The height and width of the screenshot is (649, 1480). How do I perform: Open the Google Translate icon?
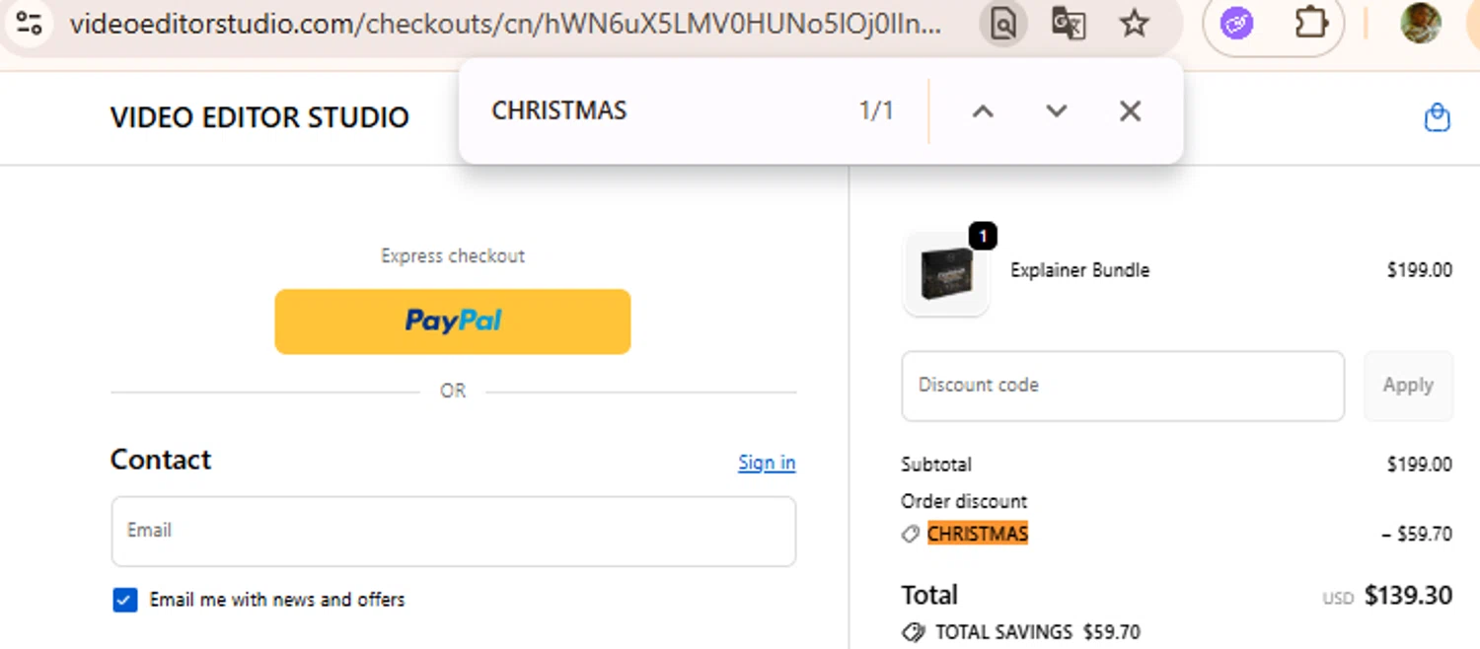(x=1069, y=23)
